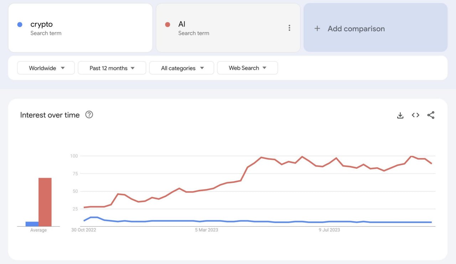Edit the AI search term
Screen dimensions: 456x264
(182, 25)
